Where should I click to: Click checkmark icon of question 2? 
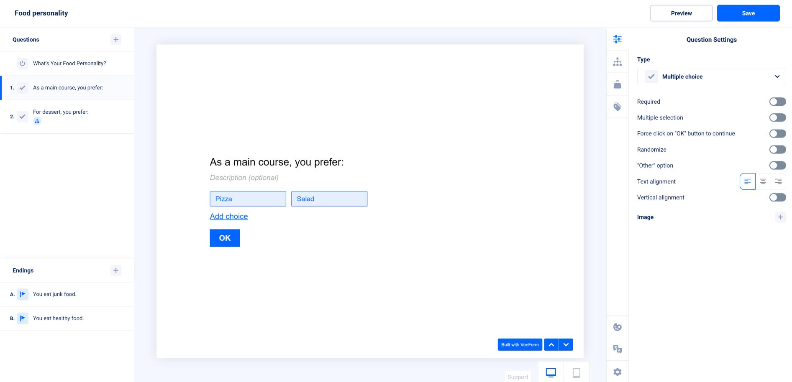[x=23, y=117]
